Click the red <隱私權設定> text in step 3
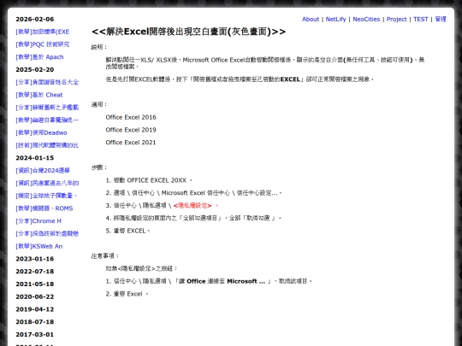 pyautogui.click(x=192, y=206)
